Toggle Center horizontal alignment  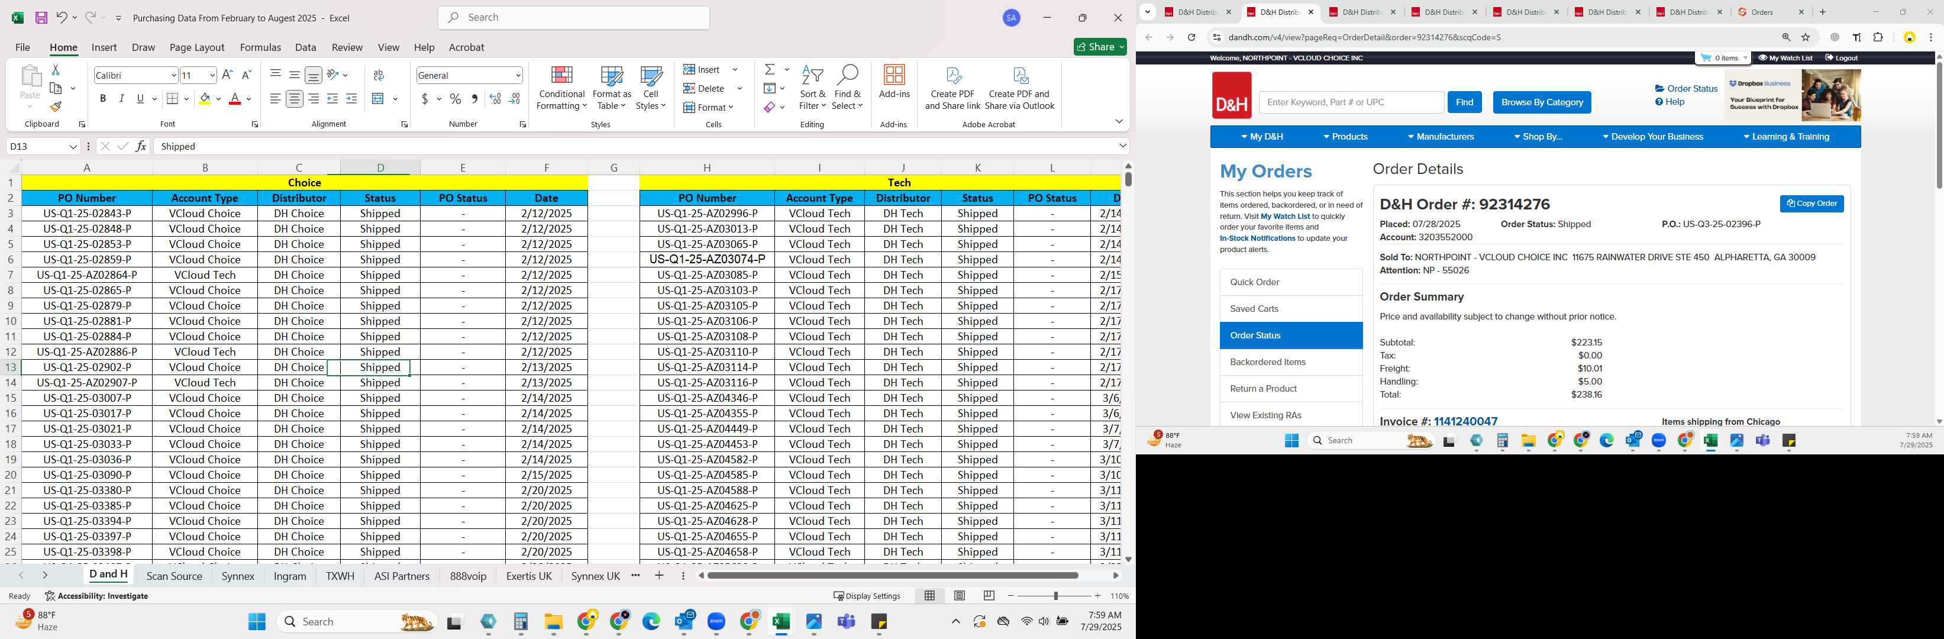coord(294,99)
